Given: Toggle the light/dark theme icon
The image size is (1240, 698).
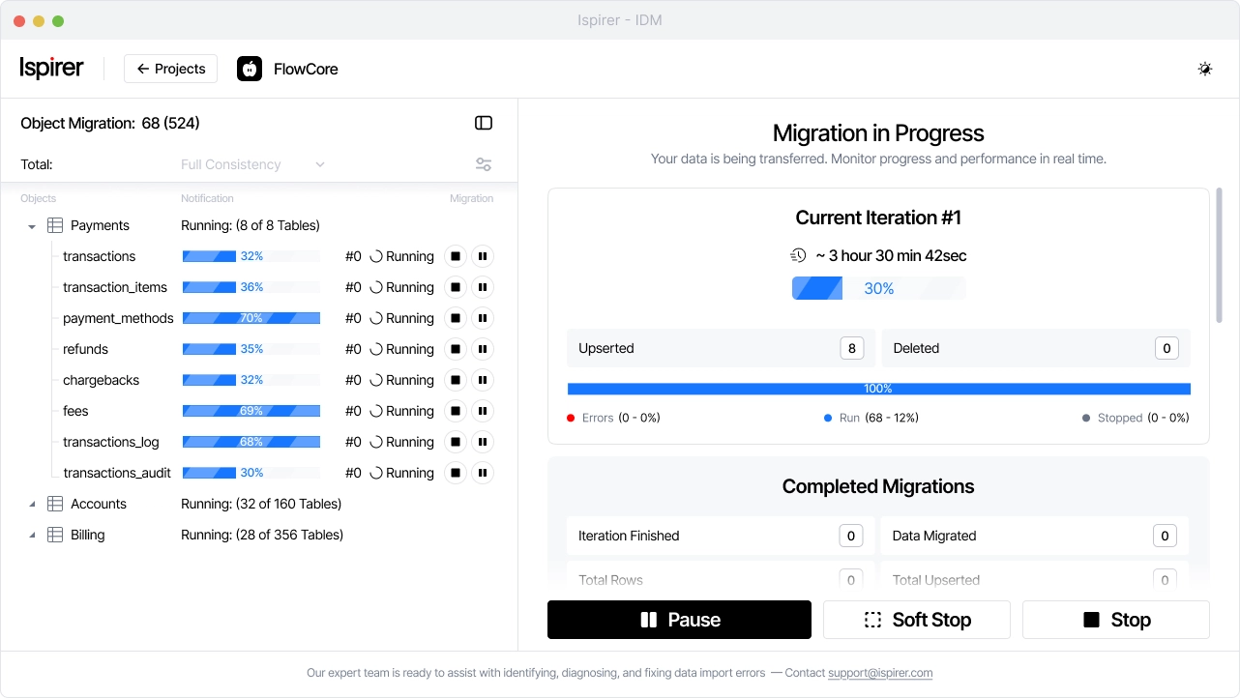Looking at the screenshot, I should point(1204,69).
